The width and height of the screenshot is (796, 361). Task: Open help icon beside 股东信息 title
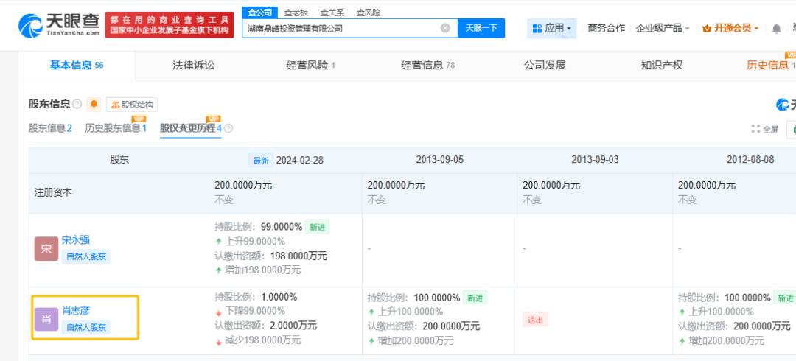pyautogui.click(x=77, y=104)
